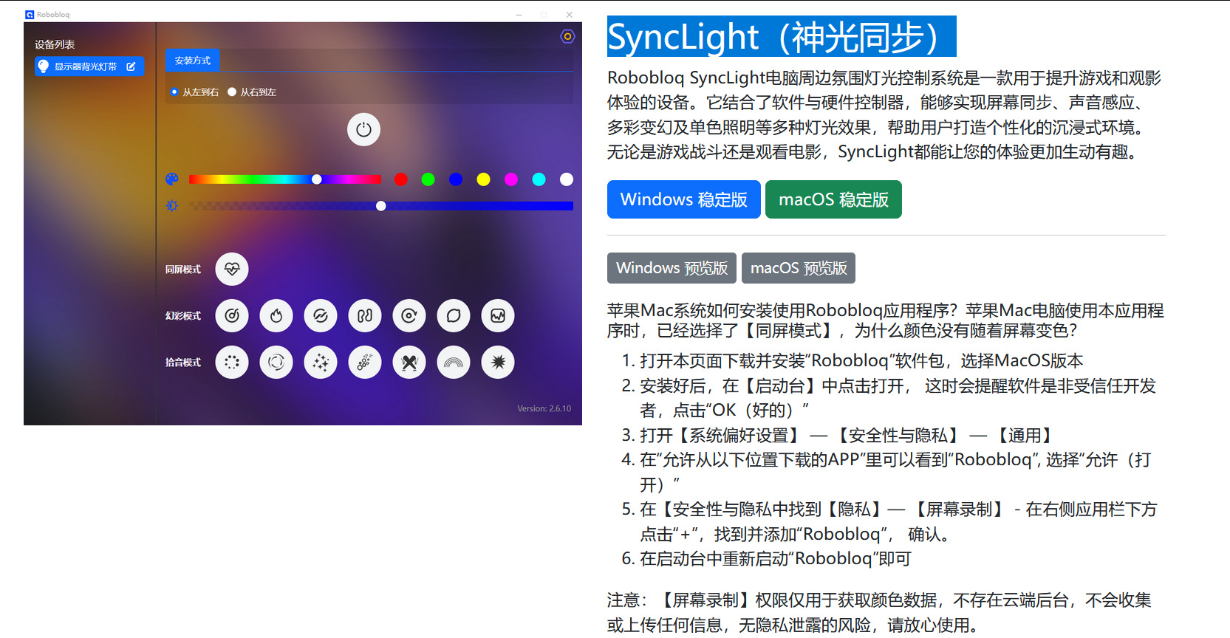Screen dimensions: 1230x638
Task: Minimize the Robobloq window
Action: point(519,15)
